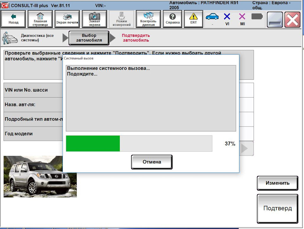Close the application with red X

(292, 20)
